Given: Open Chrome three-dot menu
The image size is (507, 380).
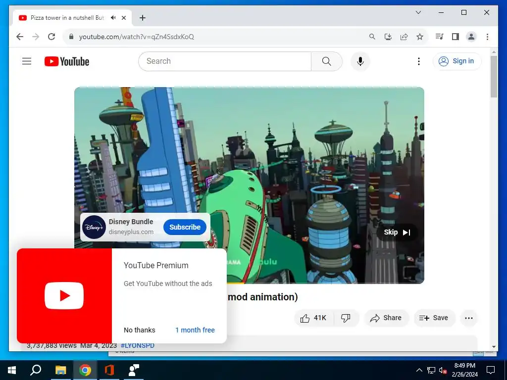Looking at the screenshot, I should point(487,37).
